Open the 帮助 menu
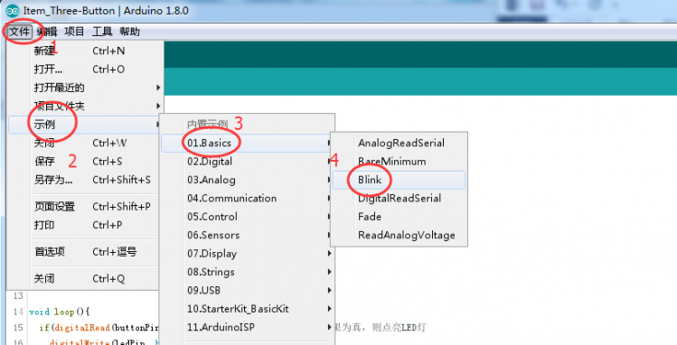 (x=129, y=32)
